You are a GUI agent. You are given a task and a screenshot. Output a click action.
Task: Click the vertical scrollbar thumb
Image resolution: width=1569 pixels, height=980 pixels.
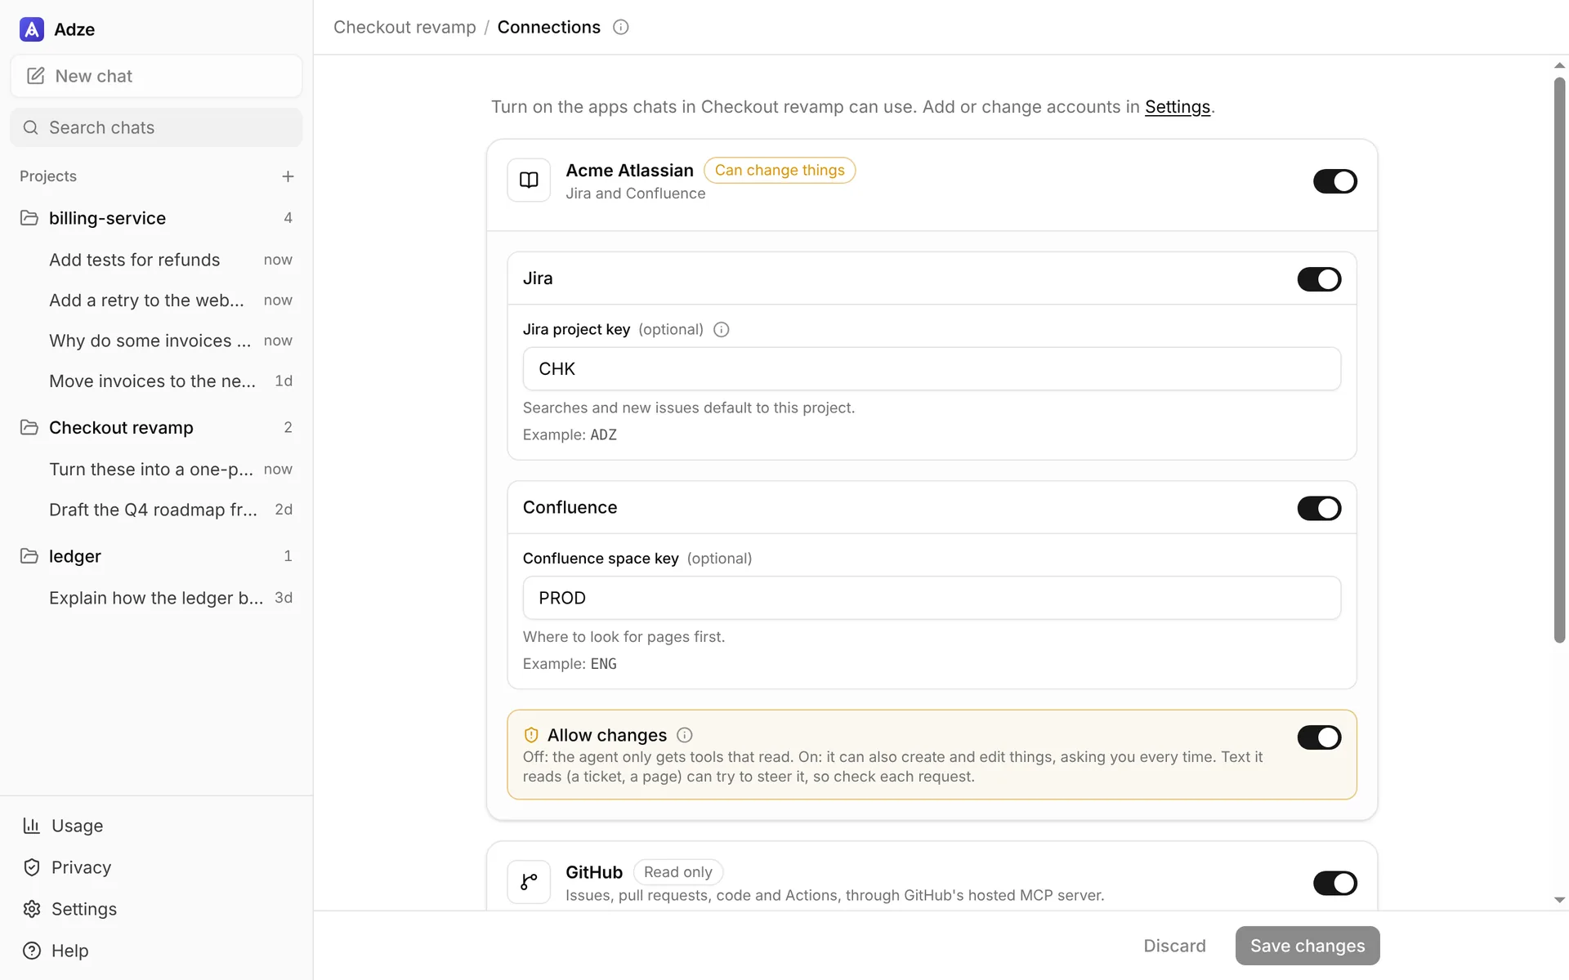(1559, 359)
